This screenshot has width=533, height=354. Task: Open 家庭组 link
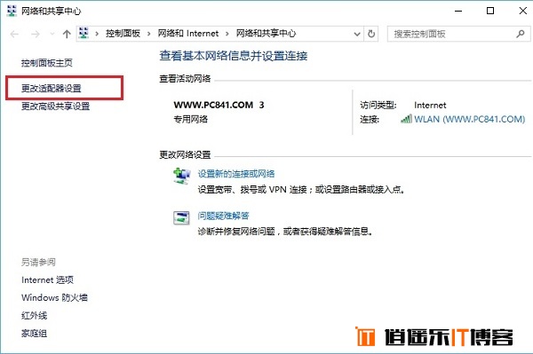(x=34, y=334)
